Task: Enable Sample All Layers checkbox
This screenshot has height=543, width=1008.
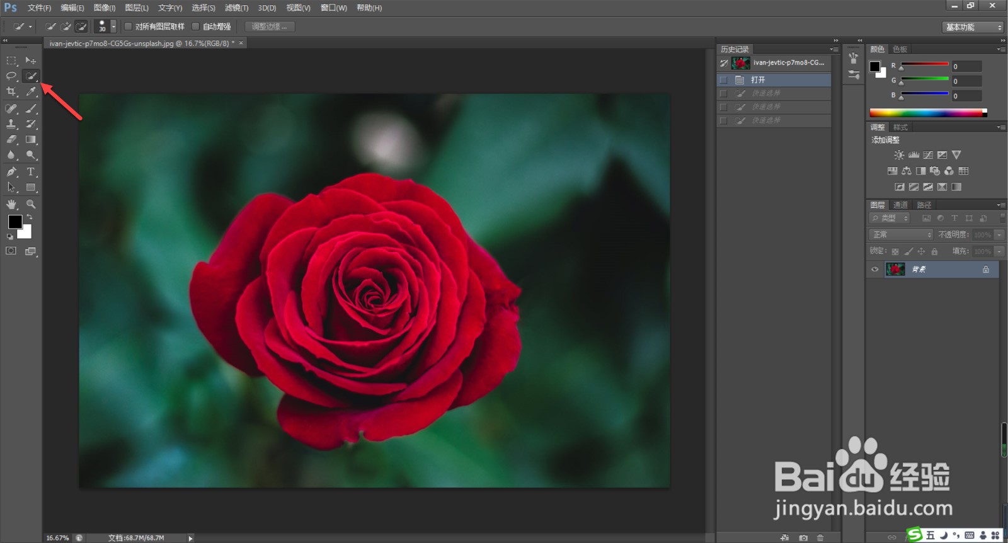Action: 129,26
